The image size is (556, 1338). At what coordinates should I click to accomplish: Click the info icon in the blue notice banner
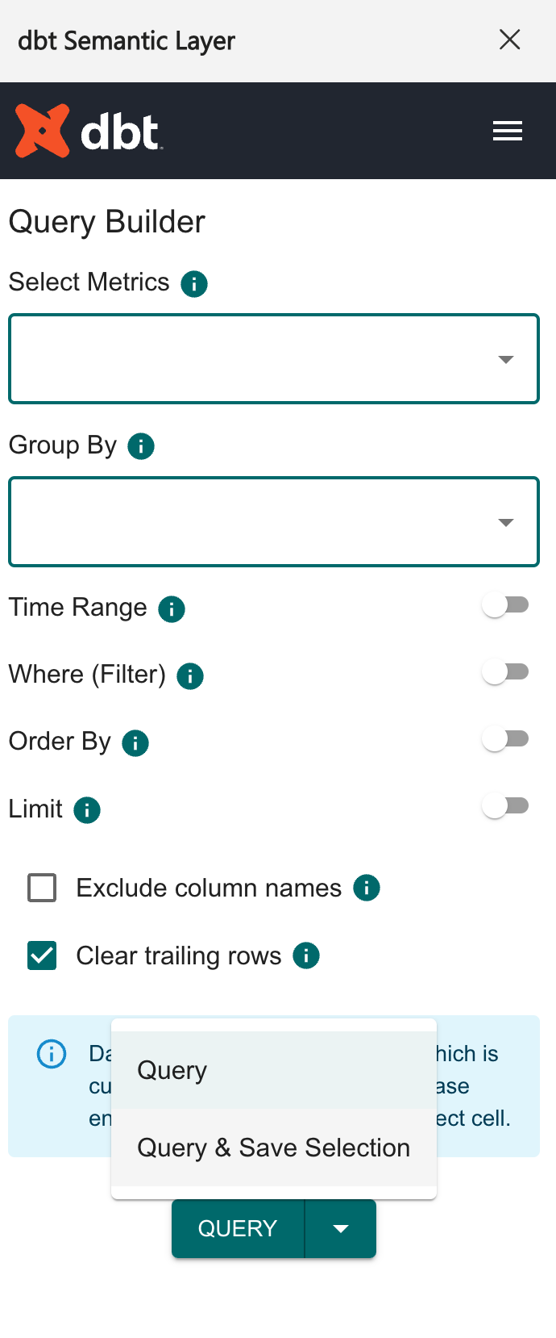(50, 1053)
